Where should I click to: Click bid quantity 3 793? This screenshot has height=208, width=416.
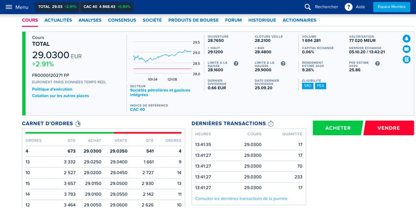(70, 194)
